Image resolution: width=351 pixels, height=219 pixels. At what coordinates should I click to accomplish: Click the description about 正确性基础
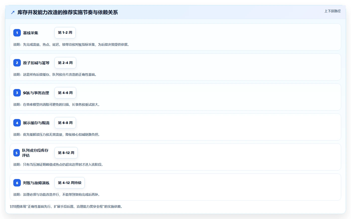55,74
